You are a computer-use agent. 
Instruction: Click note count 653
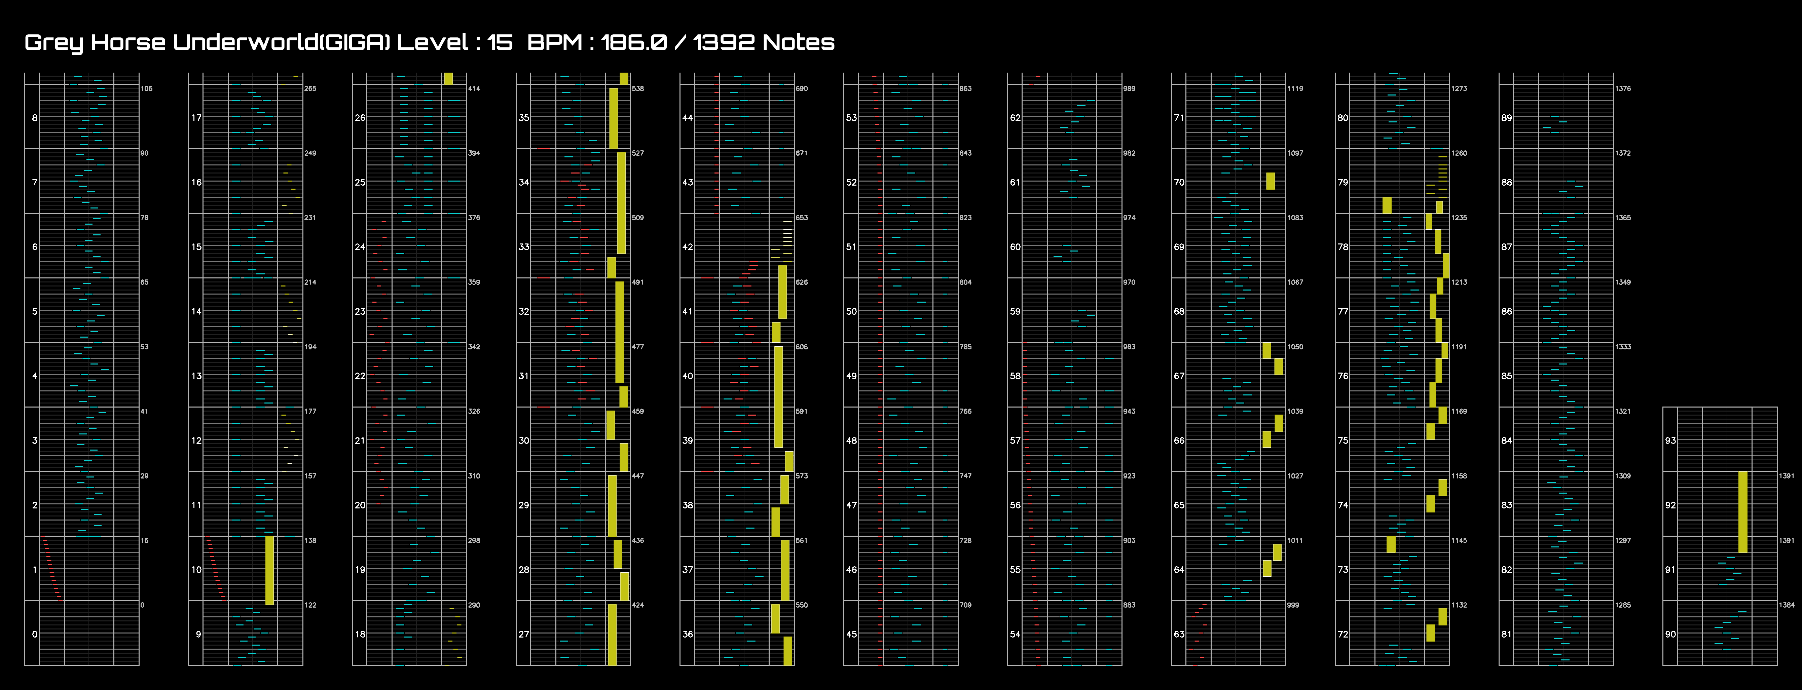pos(801,218)
